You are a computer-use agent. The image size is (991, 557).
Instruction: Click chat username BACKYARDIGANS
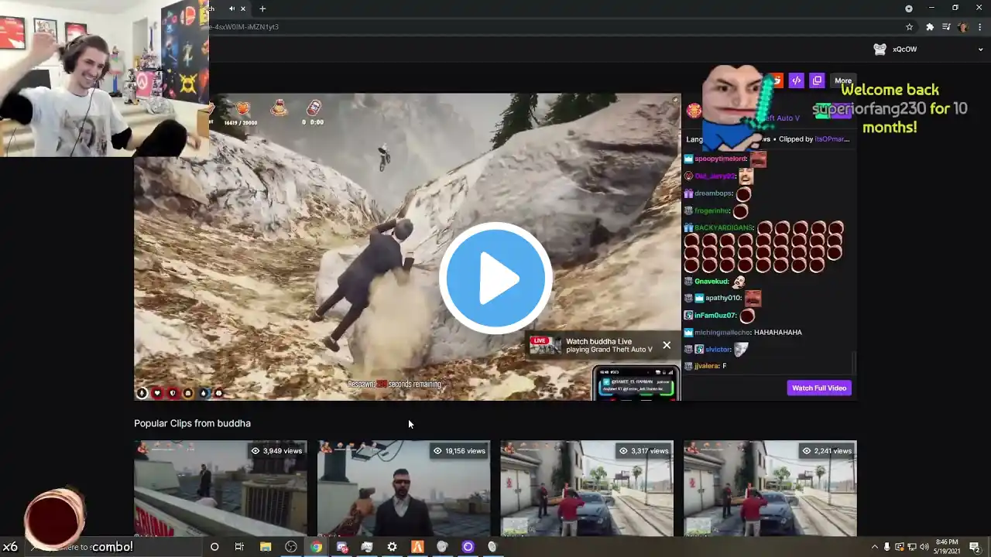tap(723, 228)
